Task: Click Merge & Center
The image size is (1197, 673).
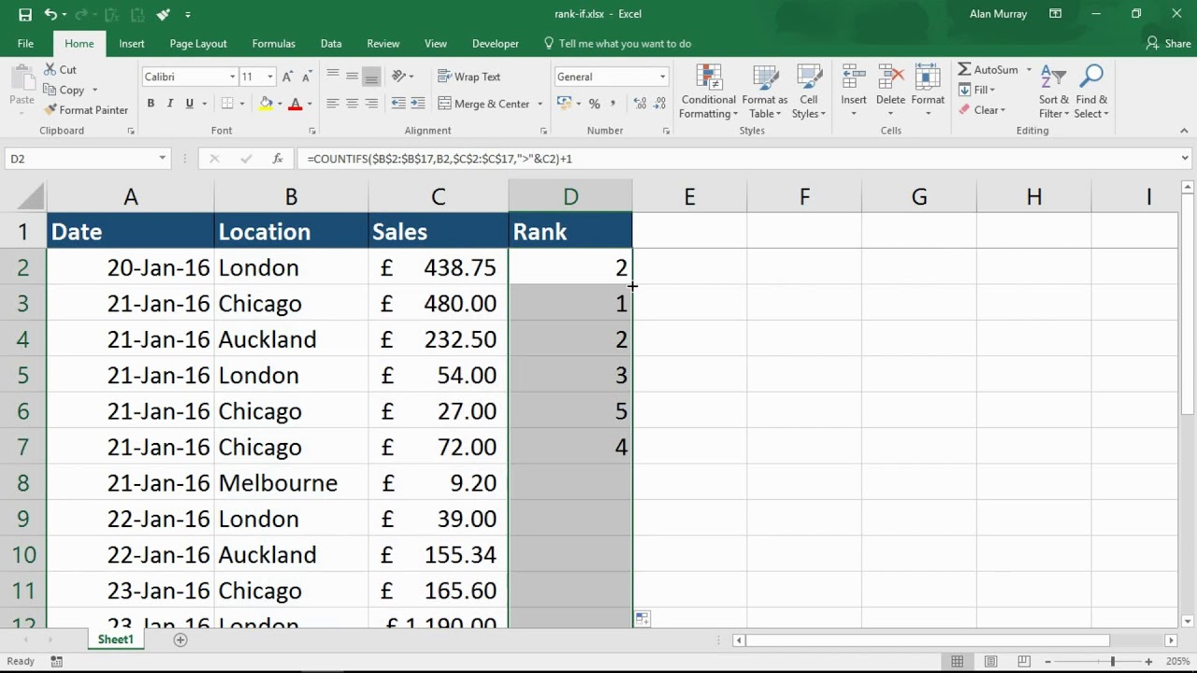Action: 486,103
